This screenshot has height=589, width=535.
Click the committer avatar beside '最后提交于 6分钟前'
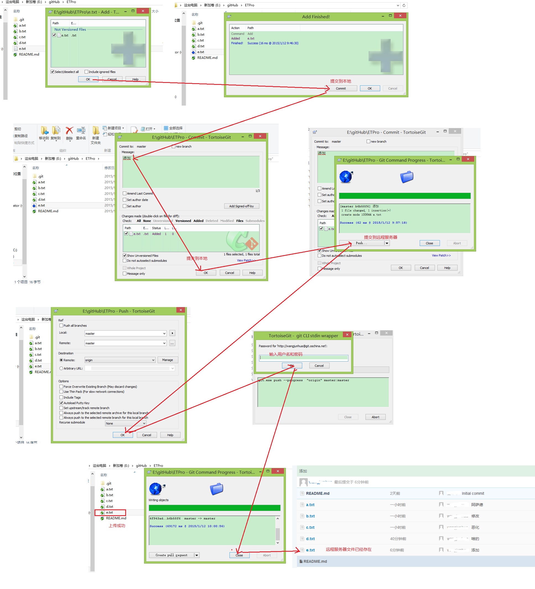click(x=304, y=482)
